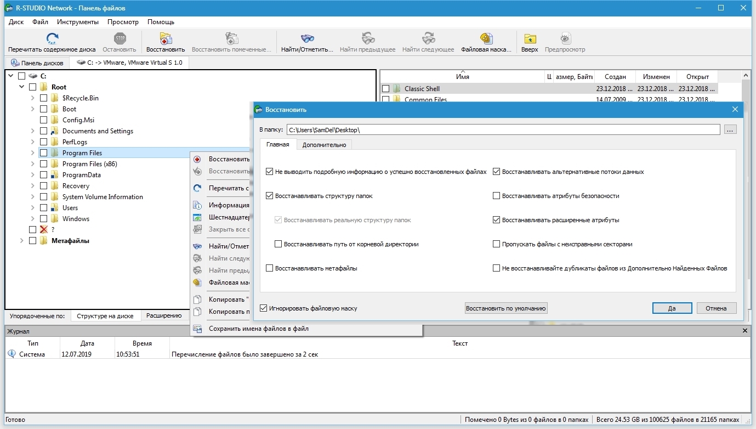Sort file list by Имя column
The image size is (756, 429).
462,77
